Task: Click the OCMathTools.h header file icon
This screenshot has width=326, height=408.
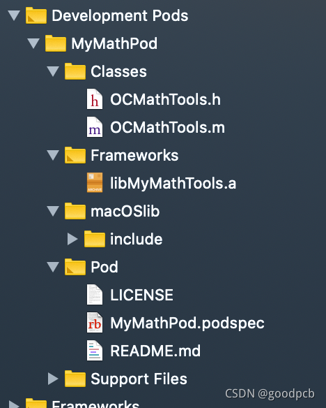Action: [x=95, y=99]
